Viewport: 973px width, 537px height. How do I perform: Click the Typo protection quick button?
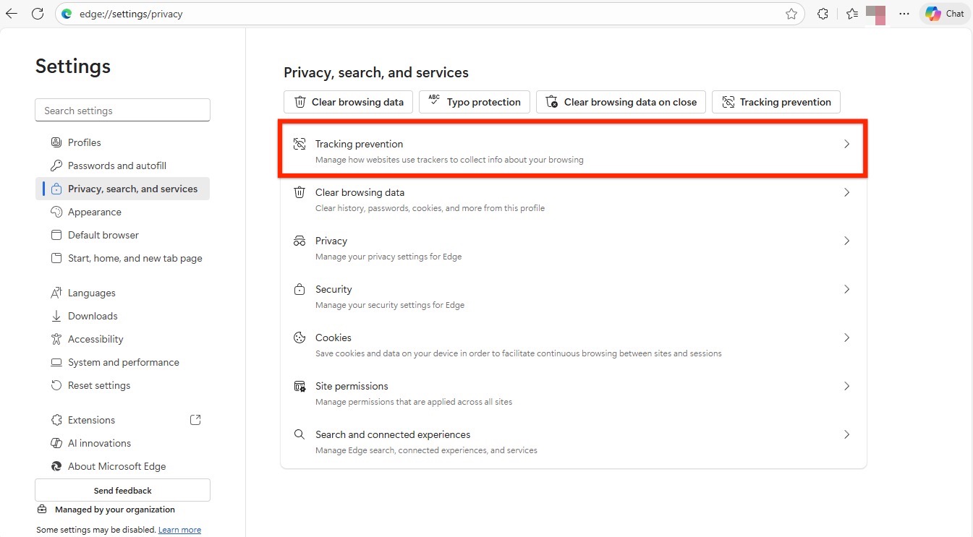tap(474, 102)
